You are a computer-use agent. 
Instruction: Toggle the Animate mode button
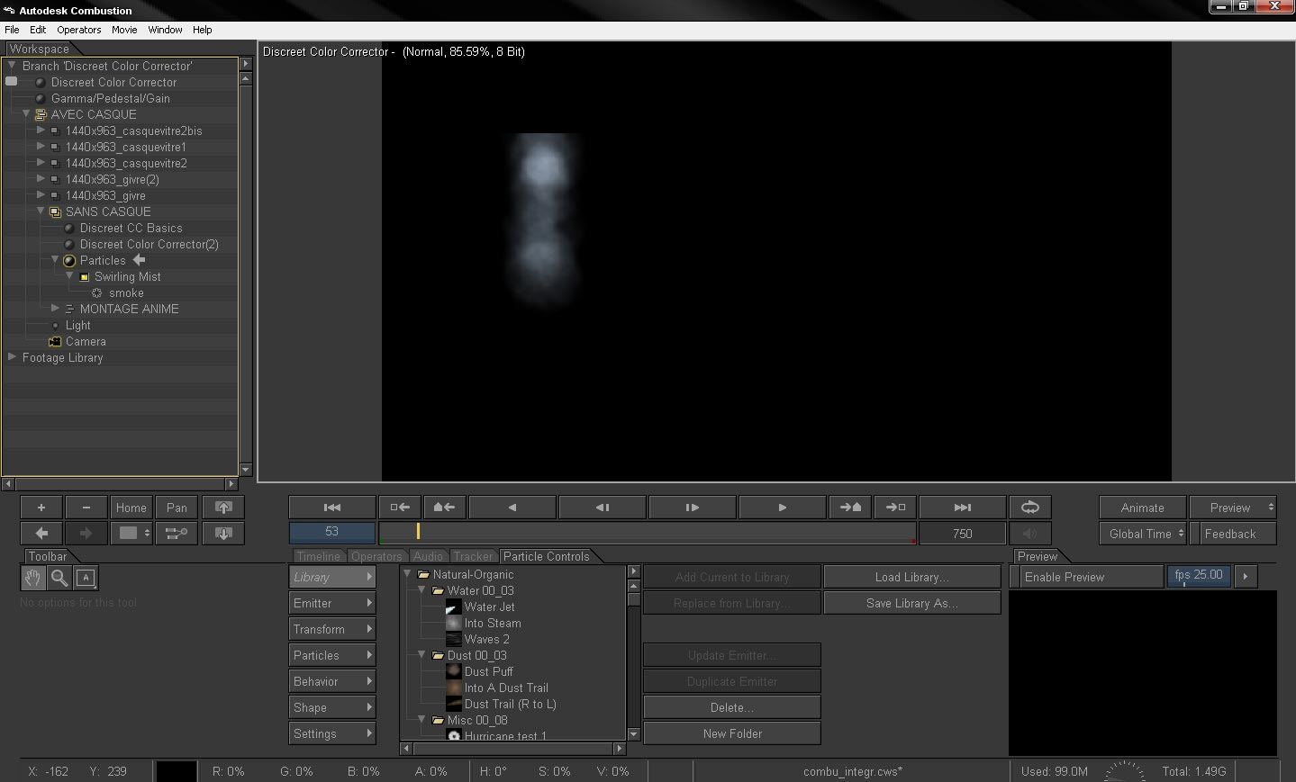pyautogui.click(x=1142, y=508)
